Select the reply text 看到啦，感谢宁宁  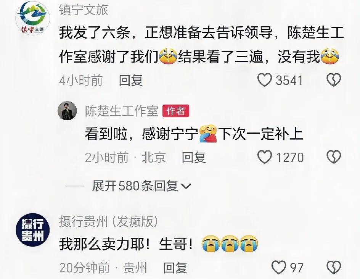(x=141, y=134)
